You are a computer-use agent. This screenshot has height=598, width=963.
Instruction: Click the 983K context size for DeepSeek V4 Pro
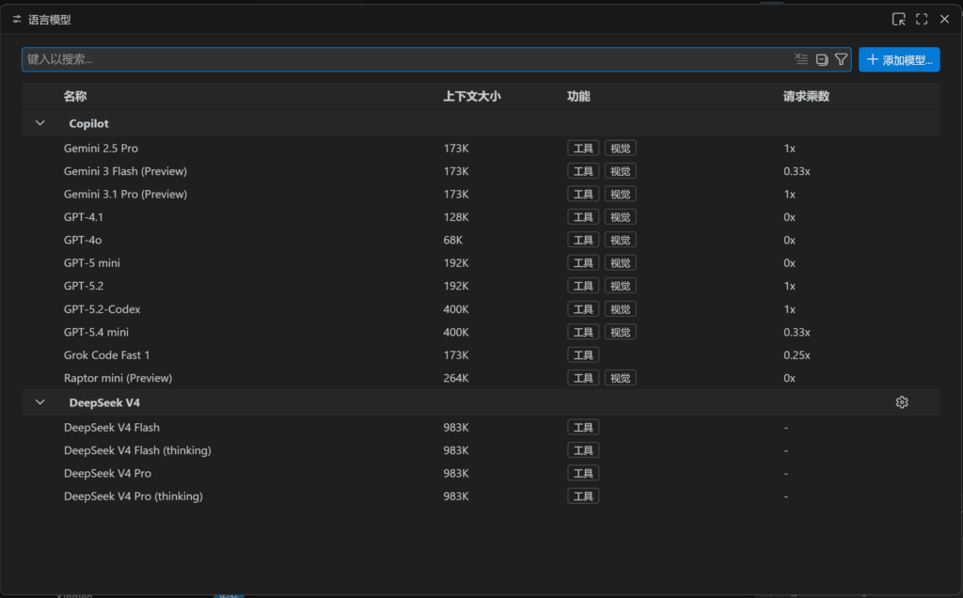456,473
